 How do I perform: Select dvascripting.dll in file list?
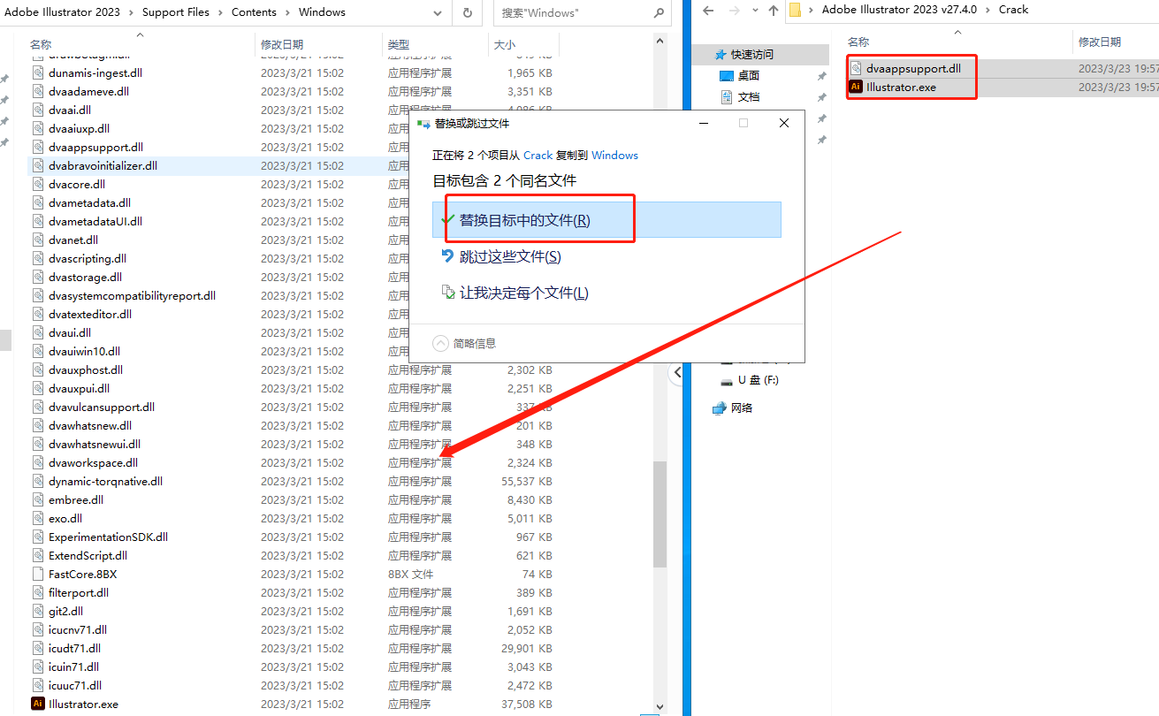click(88, 258)
